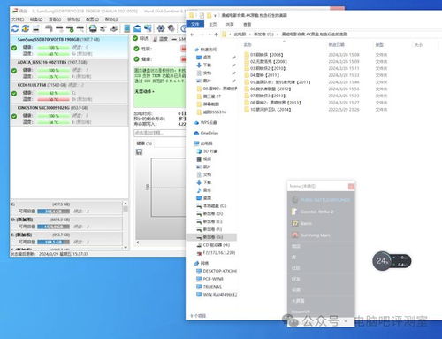Click the floating 24% performance widget
This screenshot has height=339, width=442.
click(x=392, y=261)
